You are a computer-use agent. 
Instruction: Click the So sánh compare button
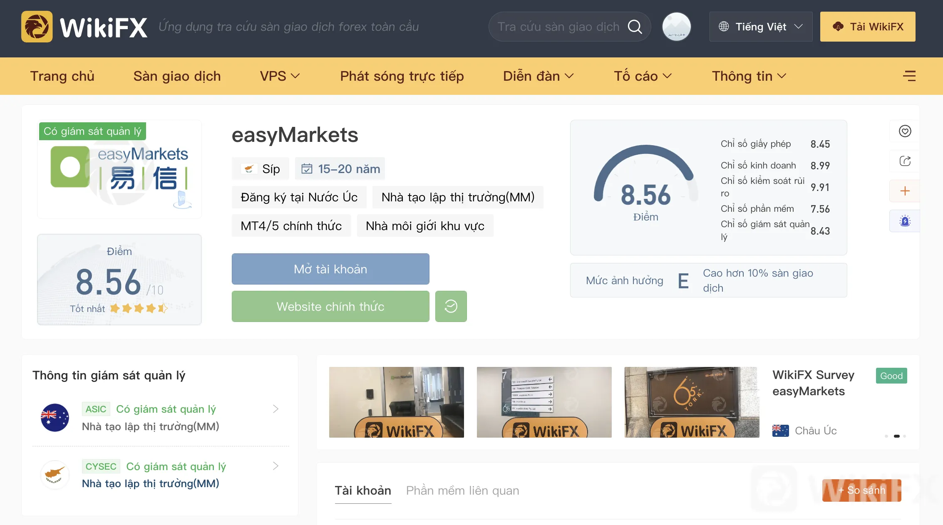point(862,490)
